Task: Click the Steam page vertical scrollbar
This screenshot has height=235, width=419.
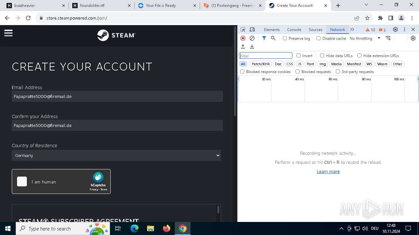Action: (x=235, y=71)
